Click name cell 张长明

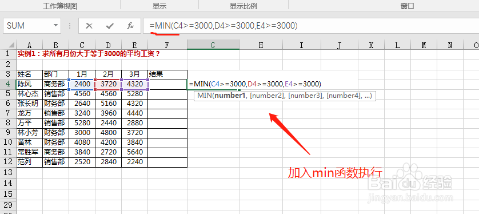coord(29,104)
